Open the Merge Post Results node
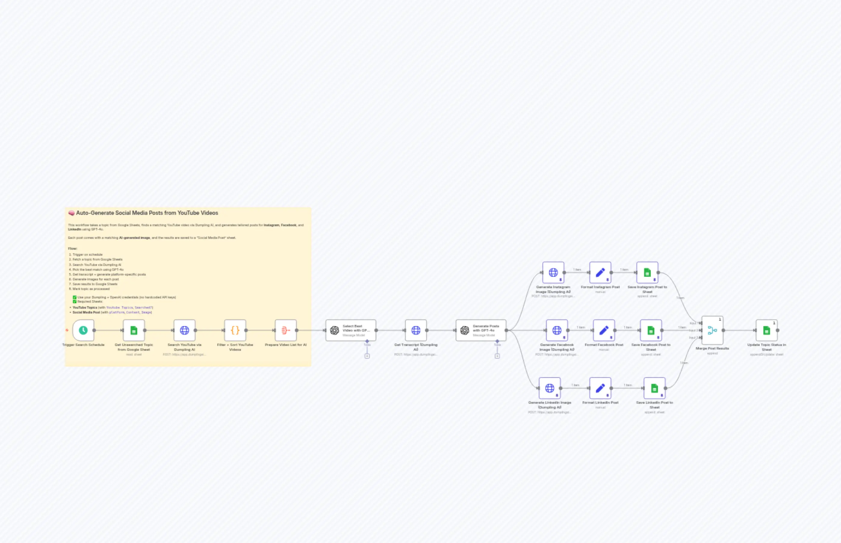This screenshot has height=543, width=841. tap(712, 330)
